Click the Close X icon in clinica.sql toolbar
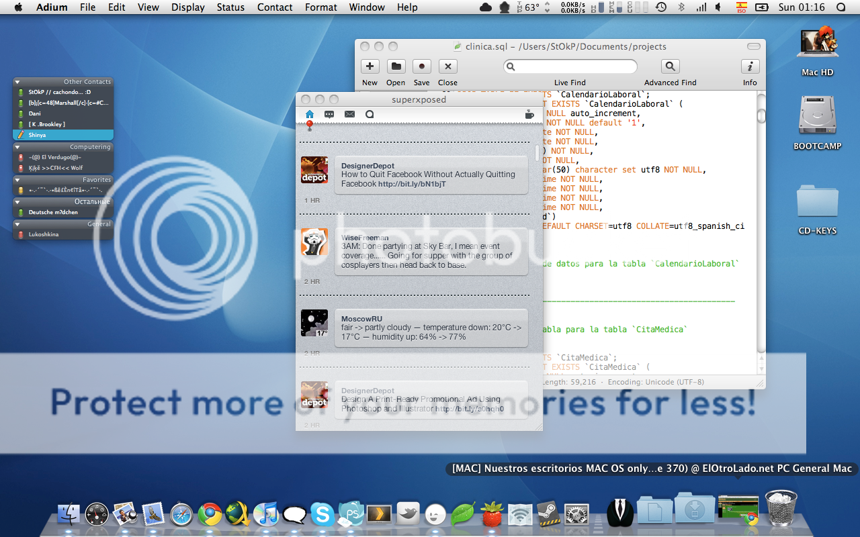Screen dimensions: 860x537 pyautogui.click(x=447, y=66)
